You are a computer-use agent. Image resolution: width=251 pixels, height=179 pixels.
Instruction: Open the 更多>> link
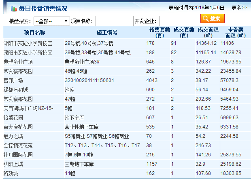pos(240,8)
